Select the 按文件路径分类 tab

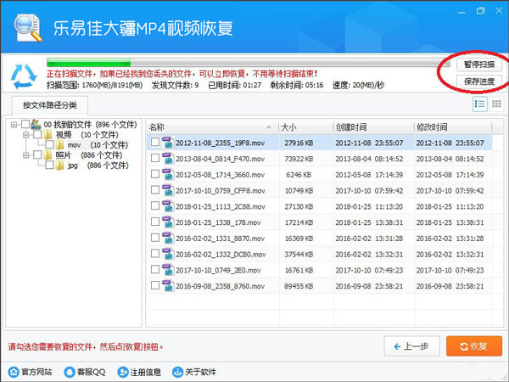click(x=50, y=105)
